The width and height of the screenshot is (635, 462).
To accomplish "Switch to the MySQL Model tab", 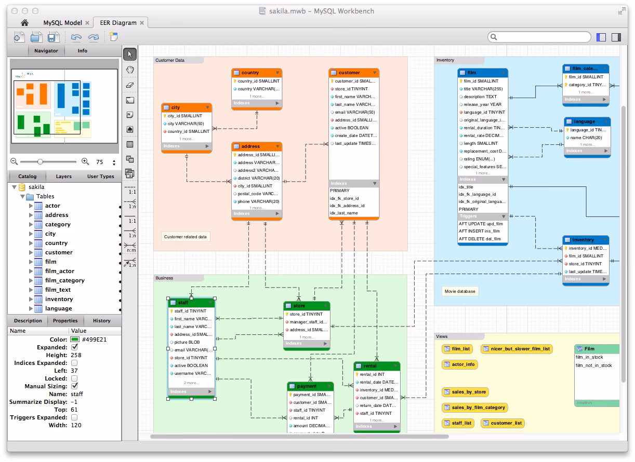I will 62,23.
